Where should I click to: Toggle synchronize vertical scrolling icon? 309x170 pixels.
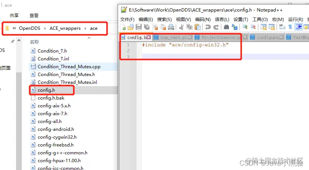click(x=263, y=27)
